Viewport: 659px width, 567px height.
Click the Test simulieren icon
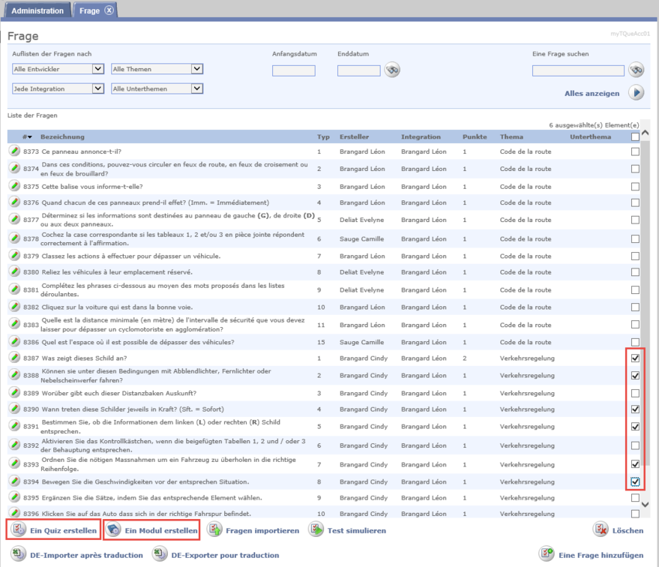316,530
